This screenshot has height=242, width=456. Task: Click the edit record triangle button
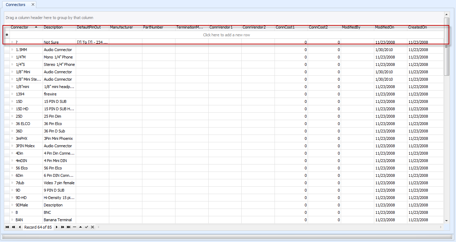80,227
